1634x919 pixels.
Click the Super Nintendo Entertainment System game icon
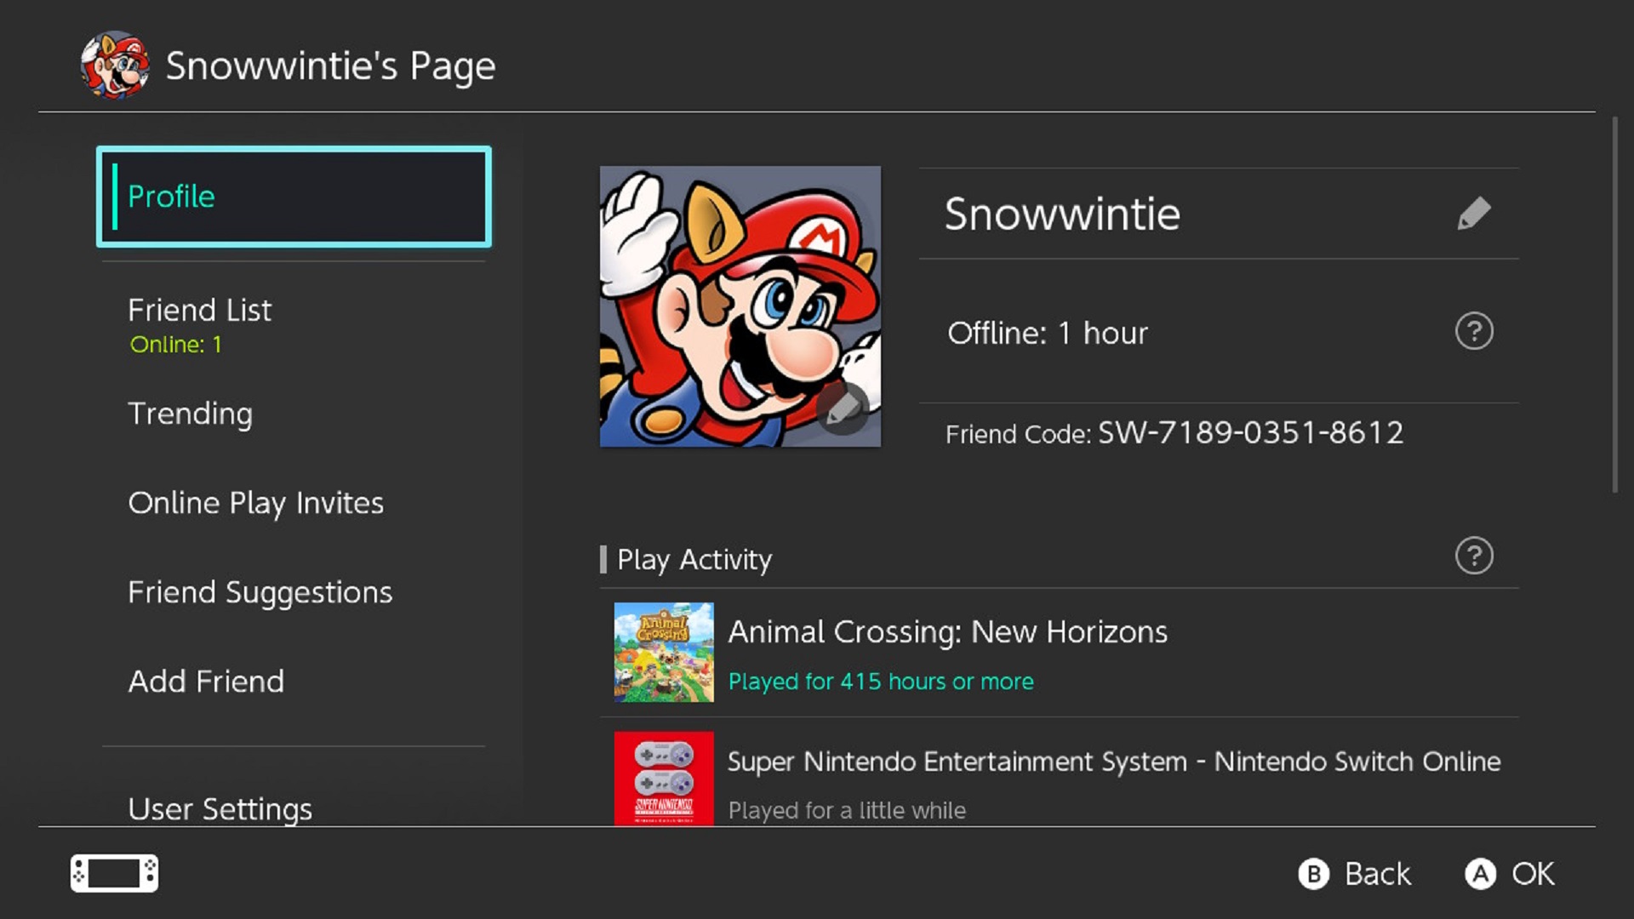coord(663,779)
